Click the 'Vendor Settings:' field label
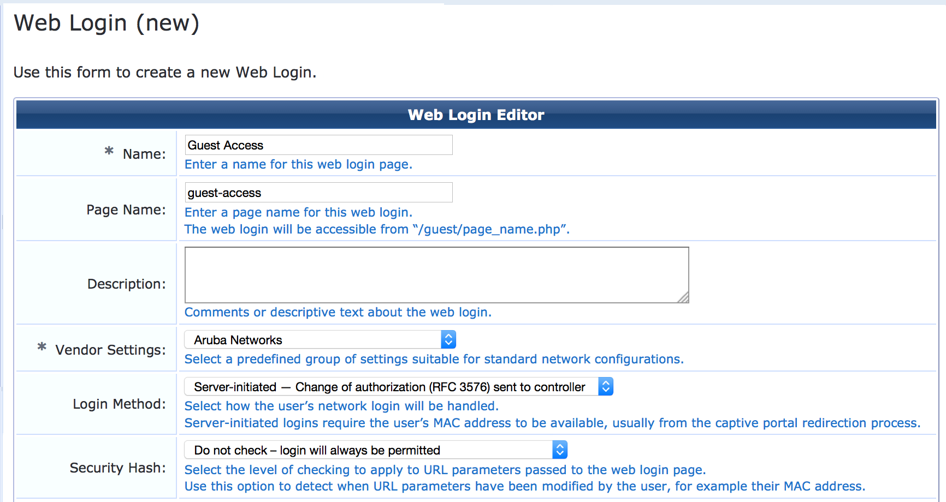This screenshot has width=946, height=502. click(110, 350)
